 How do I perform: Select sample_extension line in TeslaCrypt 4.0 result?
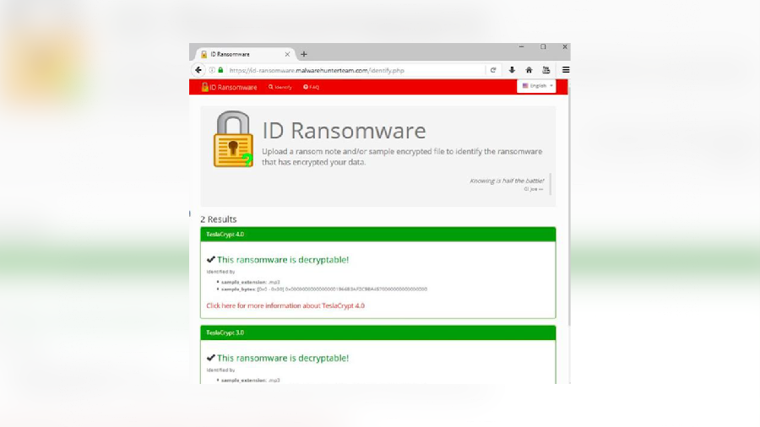point(250,282)
